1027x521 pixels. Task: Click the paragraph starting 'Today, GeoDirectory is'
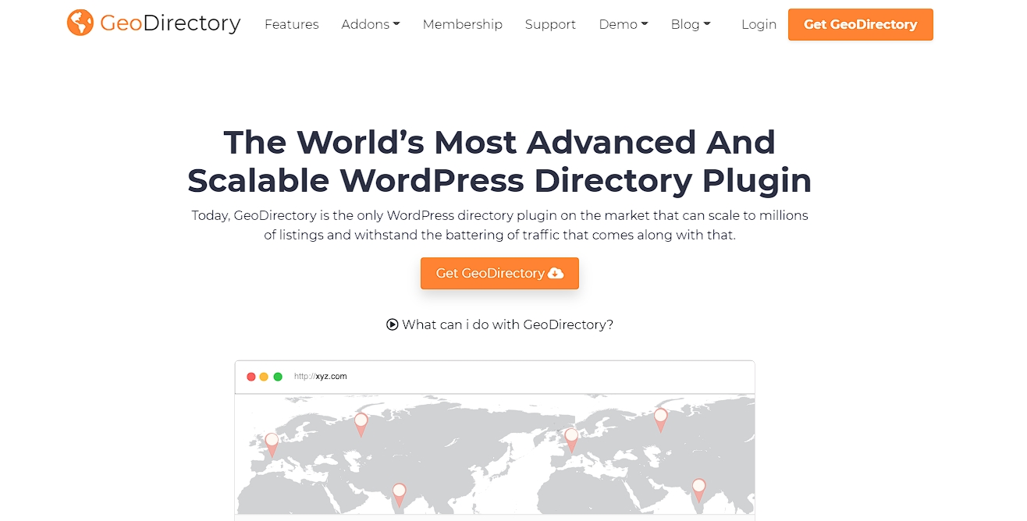[499, 225]
